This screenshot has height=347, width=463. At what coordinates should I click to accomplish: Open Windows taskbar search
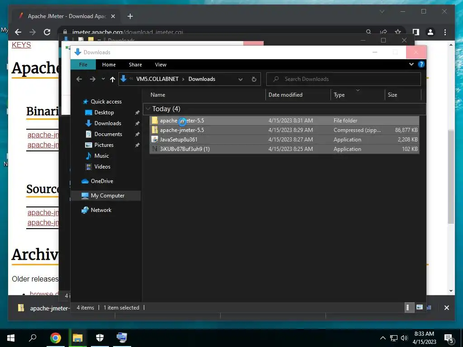pyautogui.click(x=33, y=338)
